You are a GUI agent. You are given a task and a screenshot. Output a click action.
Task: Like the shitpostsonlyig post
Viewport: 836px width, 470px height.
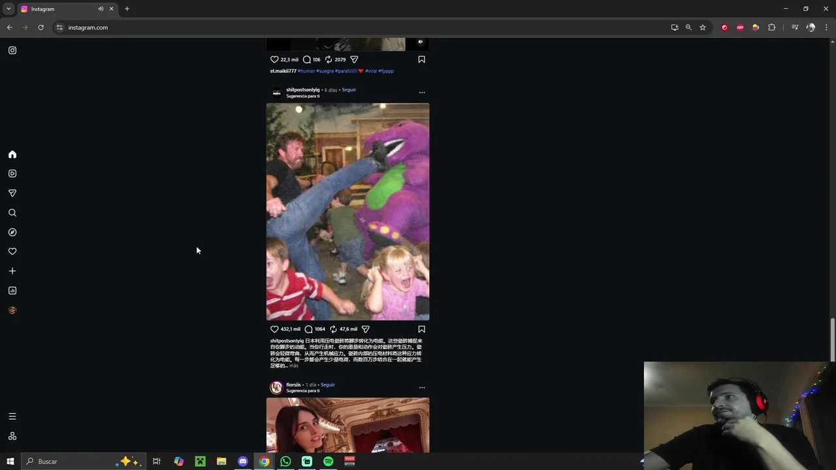point(274,329)
